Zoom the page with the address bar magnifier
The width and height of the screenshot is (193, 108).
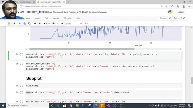tap(162, 6)
